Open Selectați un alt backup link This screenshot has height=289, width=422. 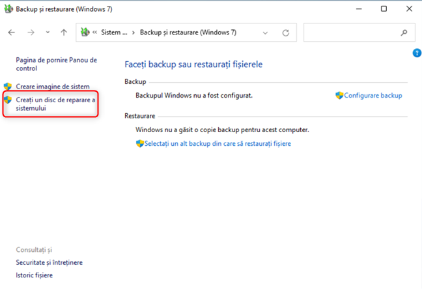pyautogui.click(x=218, y=144)
